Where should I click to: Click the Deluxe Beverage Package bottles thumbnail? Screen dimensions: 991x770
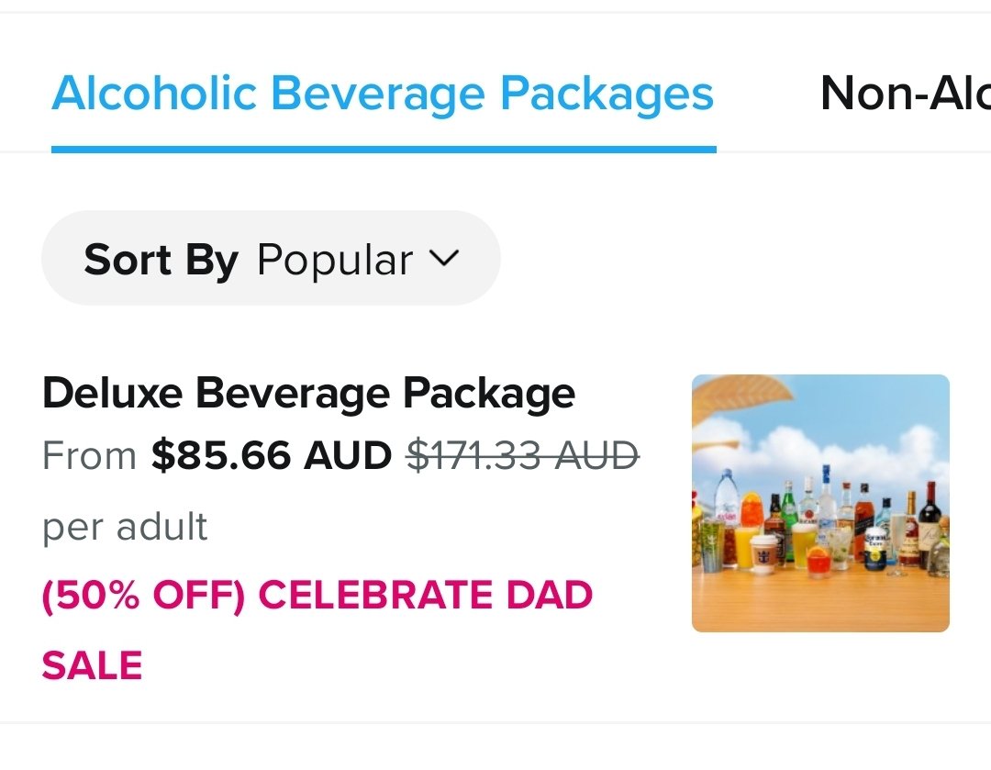coord(820,503)
